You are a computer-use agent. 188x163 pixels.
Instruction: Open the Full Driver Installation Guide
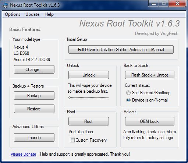coord(121,50)
